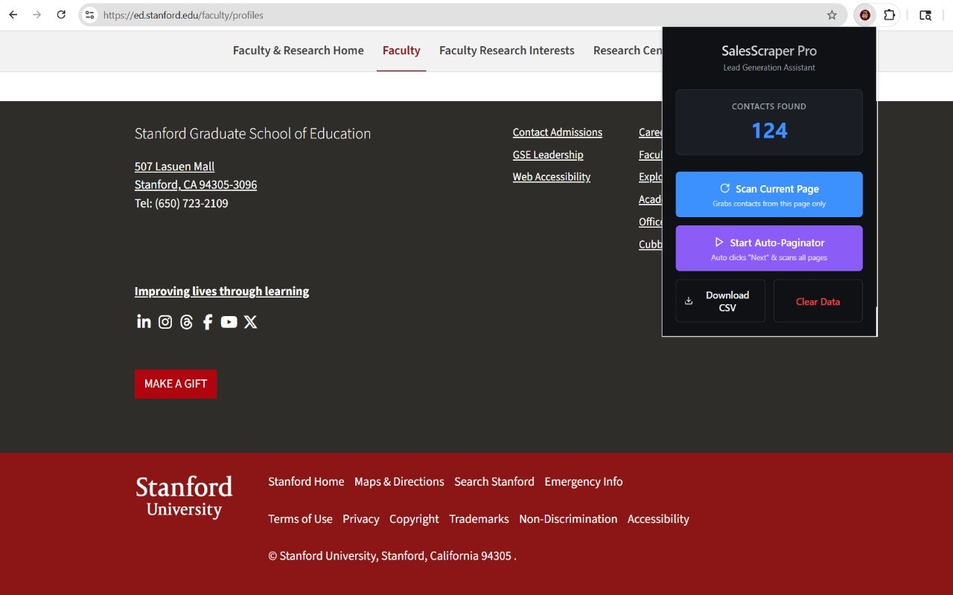Click the Lead Generation Assistant subtitle
The width and height of the screenshot is (953, 595).
click(x=769, y=68)
